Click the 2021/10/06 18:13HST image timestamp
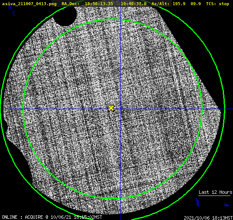Screen dimensions: 233x220 [208, 218]
